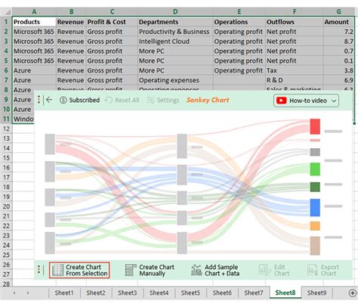Click the tan brown Sankey node

pos(315,246)
